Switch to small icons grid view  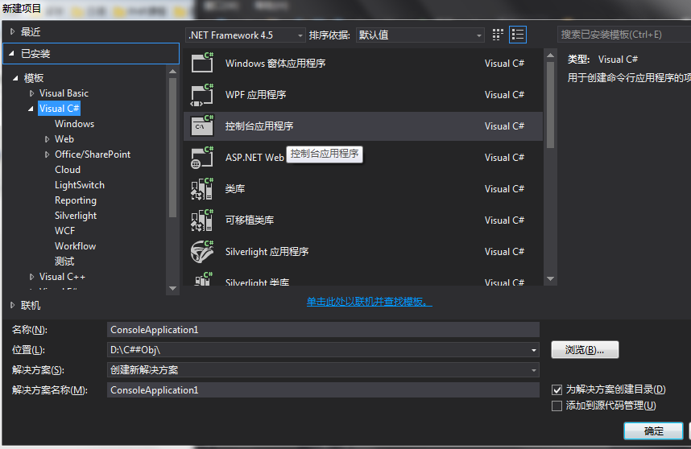pos(498,35)
